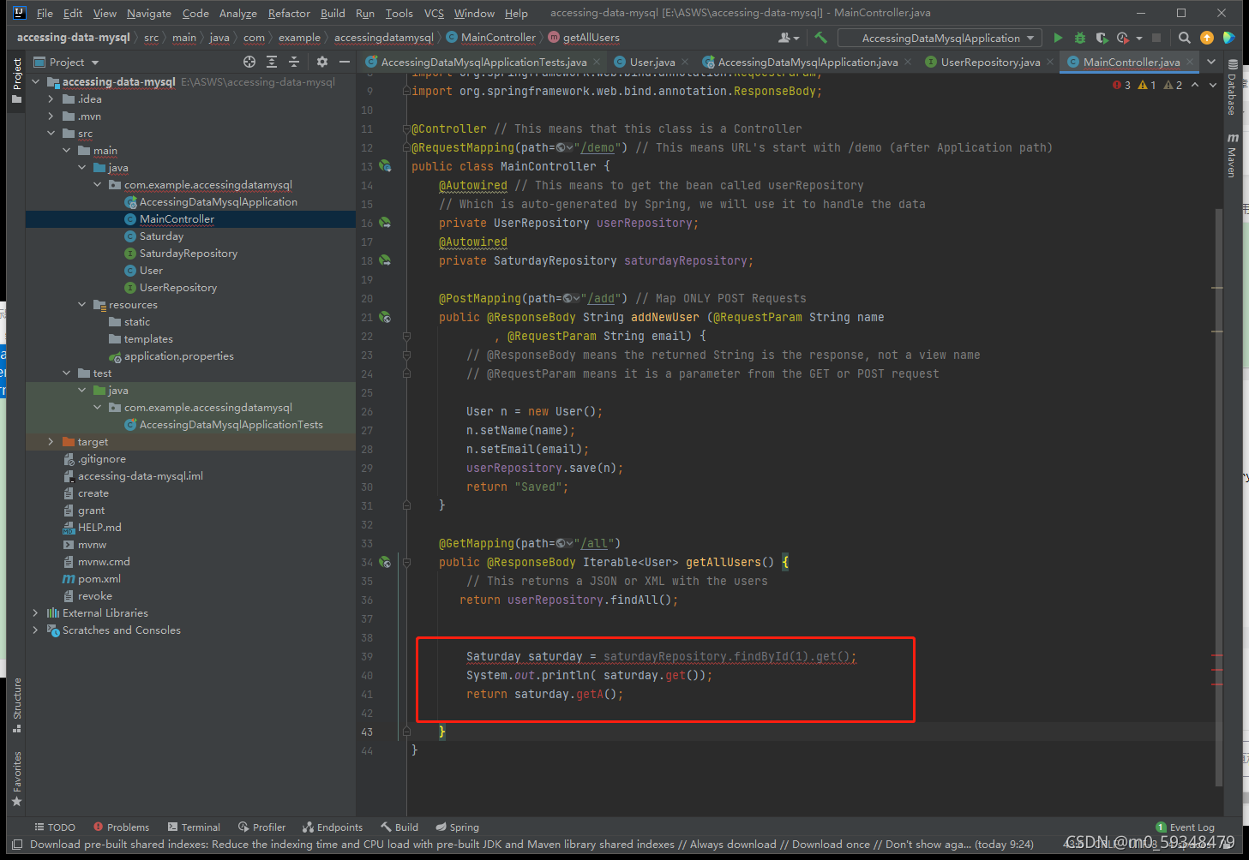Viewport: 1249px width, 860px height.
Task: Hide the Project tool window
Action: (x=345, y=62)
